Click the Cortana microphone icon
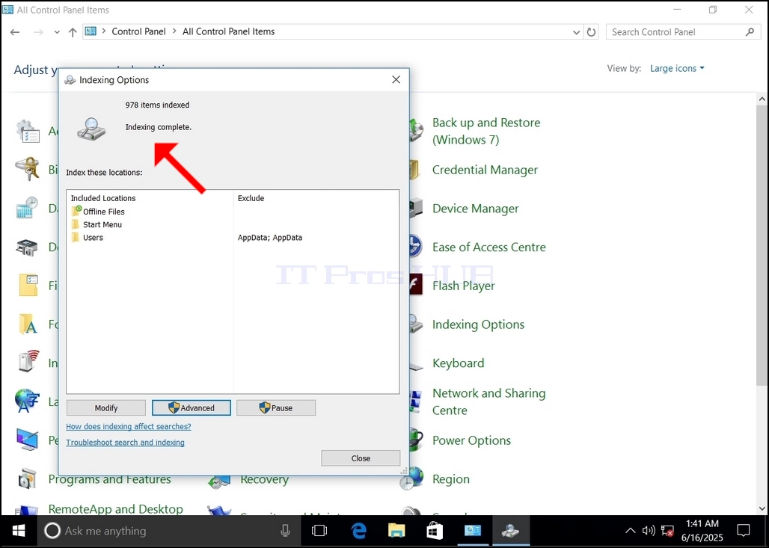The image size is (769, 548). 285,530
